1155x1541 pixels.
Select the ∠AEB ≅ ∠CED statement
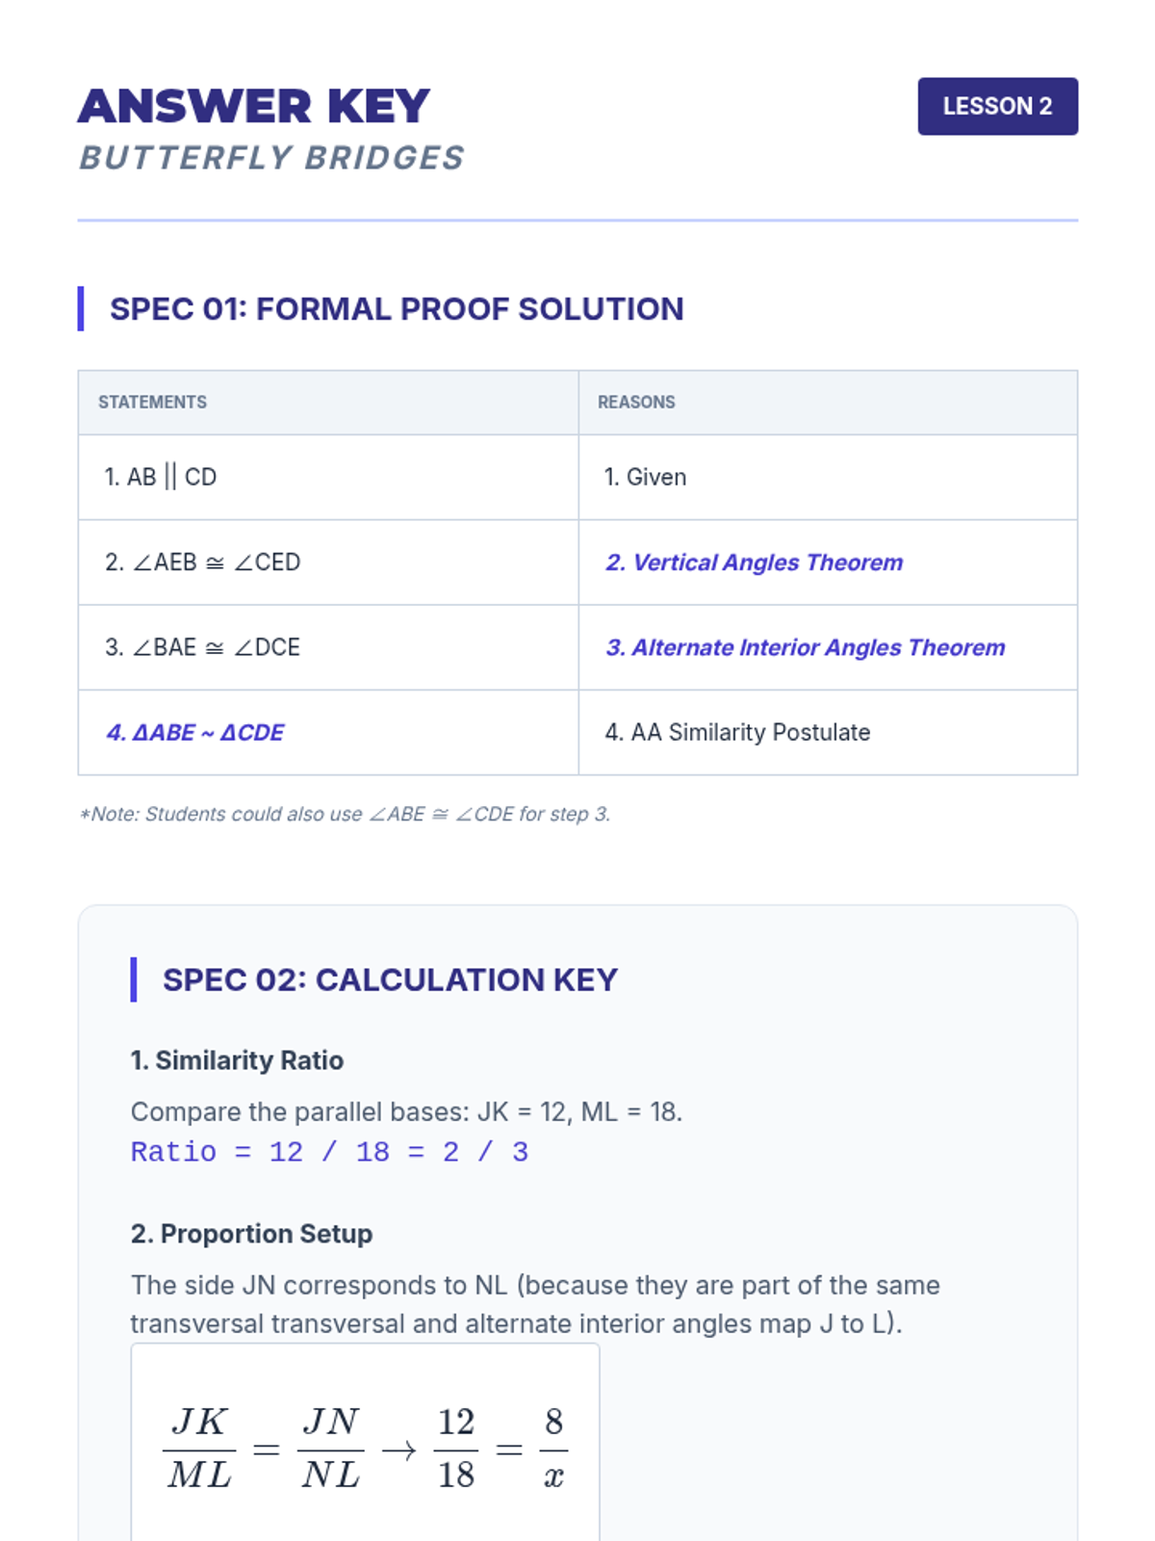203,562
